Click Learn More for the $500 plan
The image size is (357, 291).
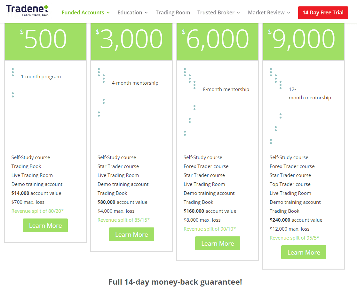(x=45, y=226)
